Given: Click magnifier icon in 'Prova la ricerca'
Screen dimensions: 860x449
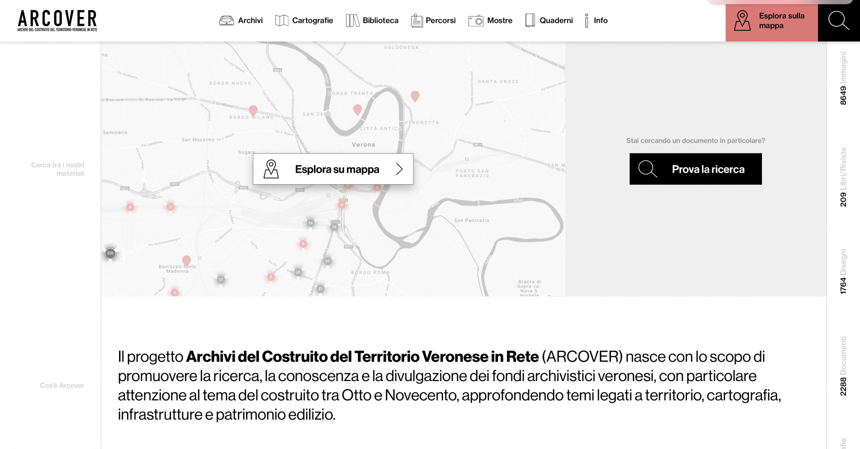Looking at the screenshot, I should (x=647, y=169).
